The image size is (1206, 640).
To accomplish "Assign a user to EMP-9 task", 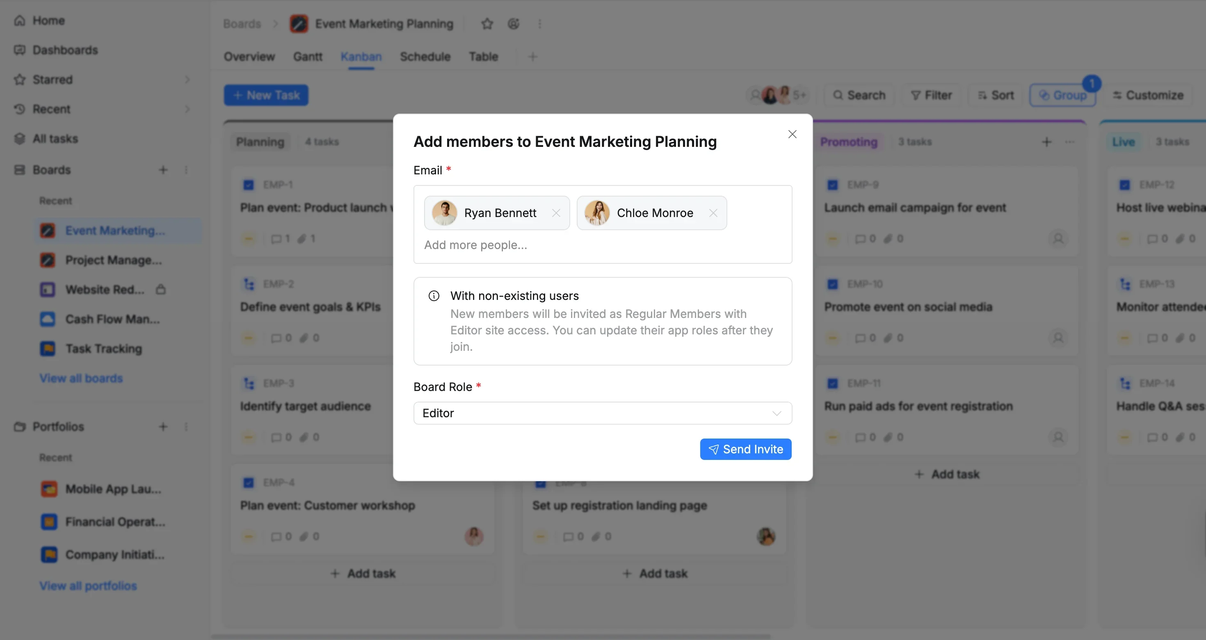I will click(1058, 239).
